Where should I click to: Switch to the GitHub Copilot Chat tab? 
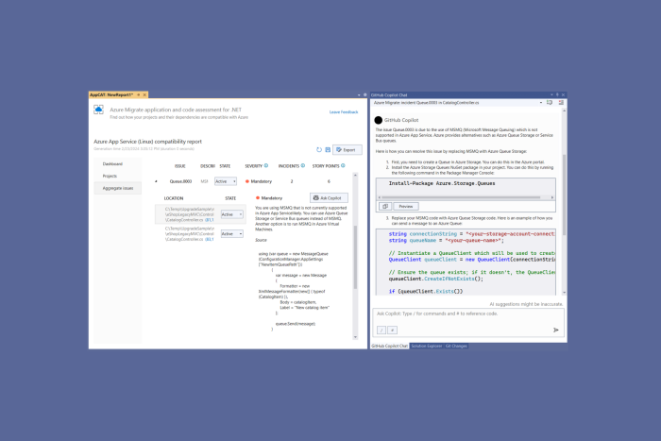coord(389,346)
